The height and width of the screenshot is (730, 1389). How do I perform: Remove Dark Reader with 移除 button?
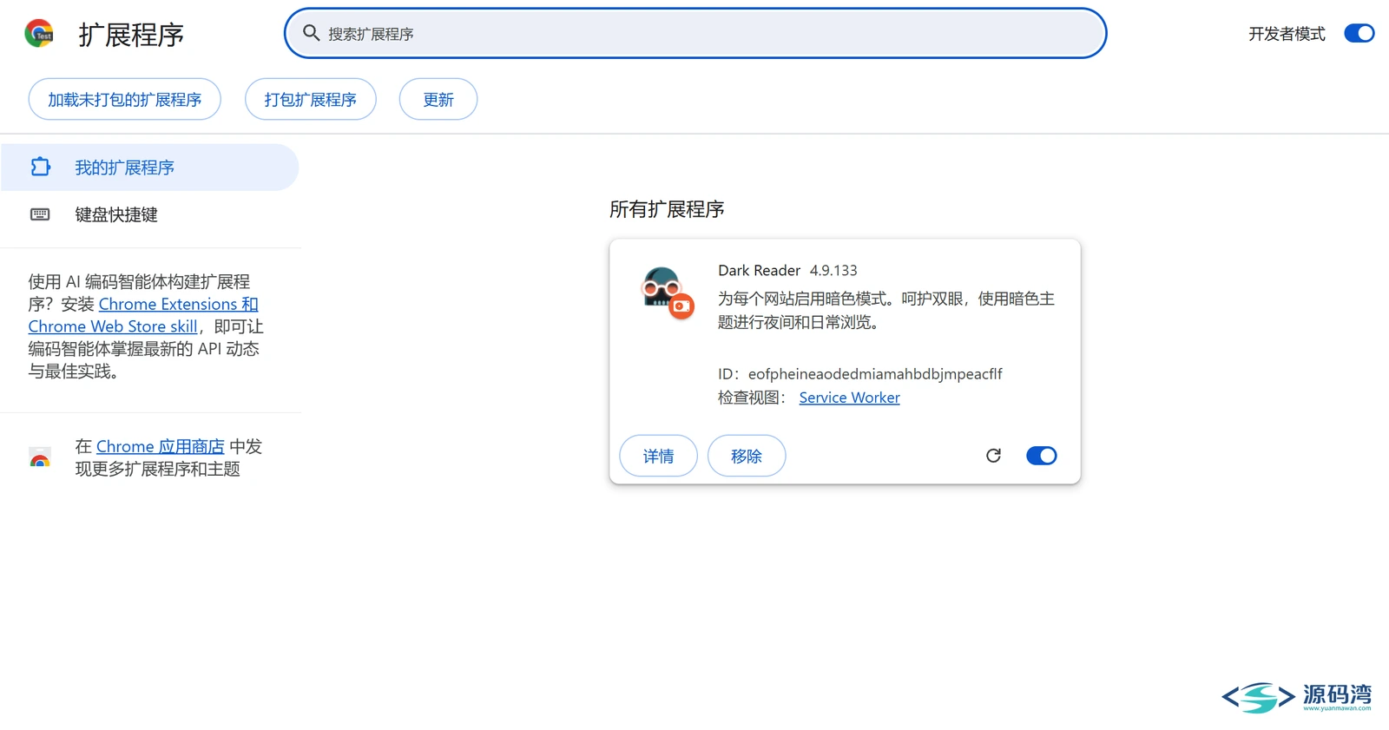[x=747, y=456]
